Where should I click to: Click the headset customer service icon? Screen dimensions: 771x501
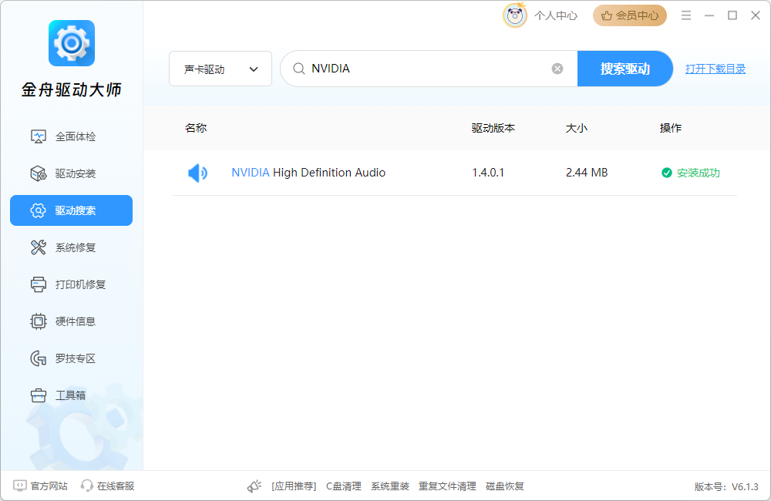(x=87, y=486)
